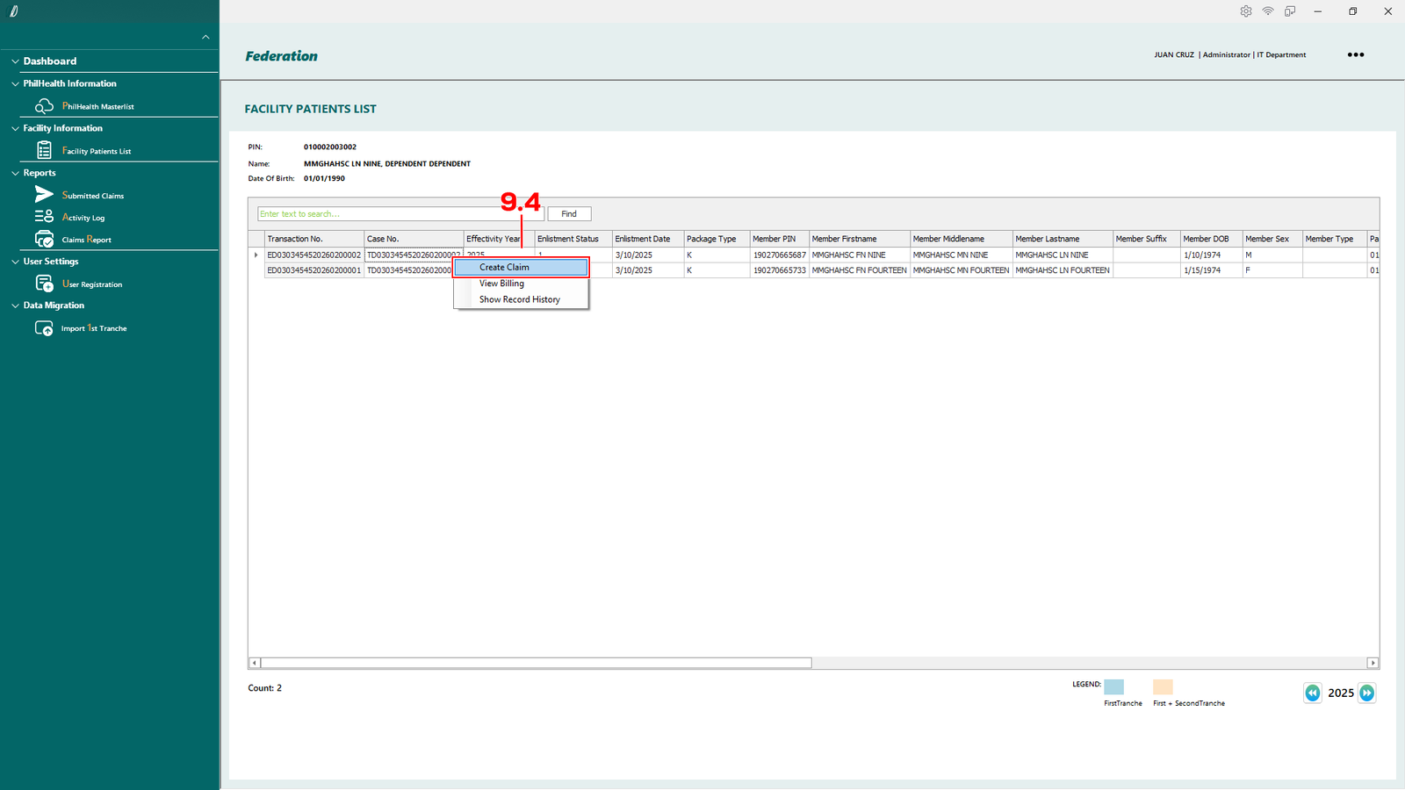Select View Billing menu entry
The image size is (1405, 790).
(501, 284)
